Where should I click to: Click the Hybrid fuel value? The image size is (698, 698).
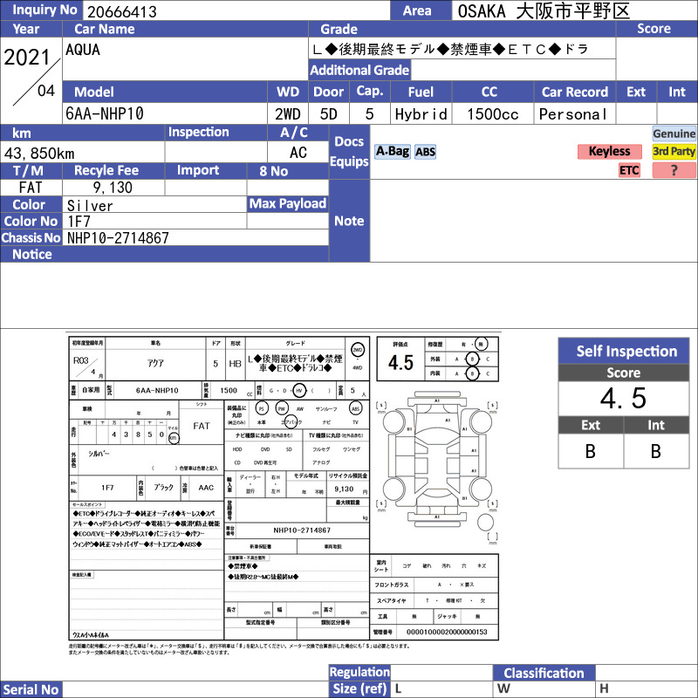[421, 114]
